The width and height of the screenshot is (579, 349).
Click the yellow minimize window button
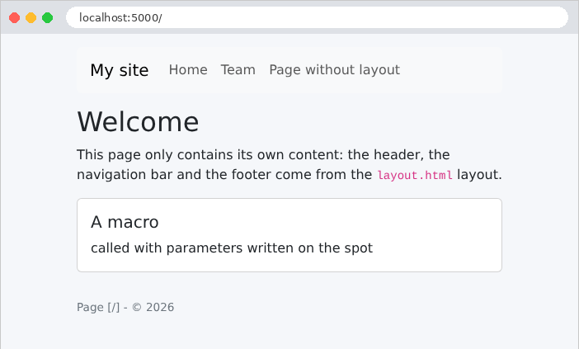point(31,17)
